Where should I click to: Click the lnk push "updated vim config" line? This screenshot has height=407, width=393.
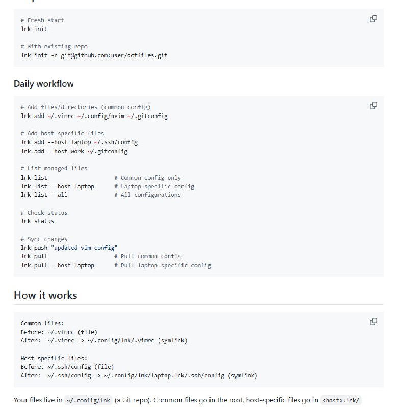69,248
